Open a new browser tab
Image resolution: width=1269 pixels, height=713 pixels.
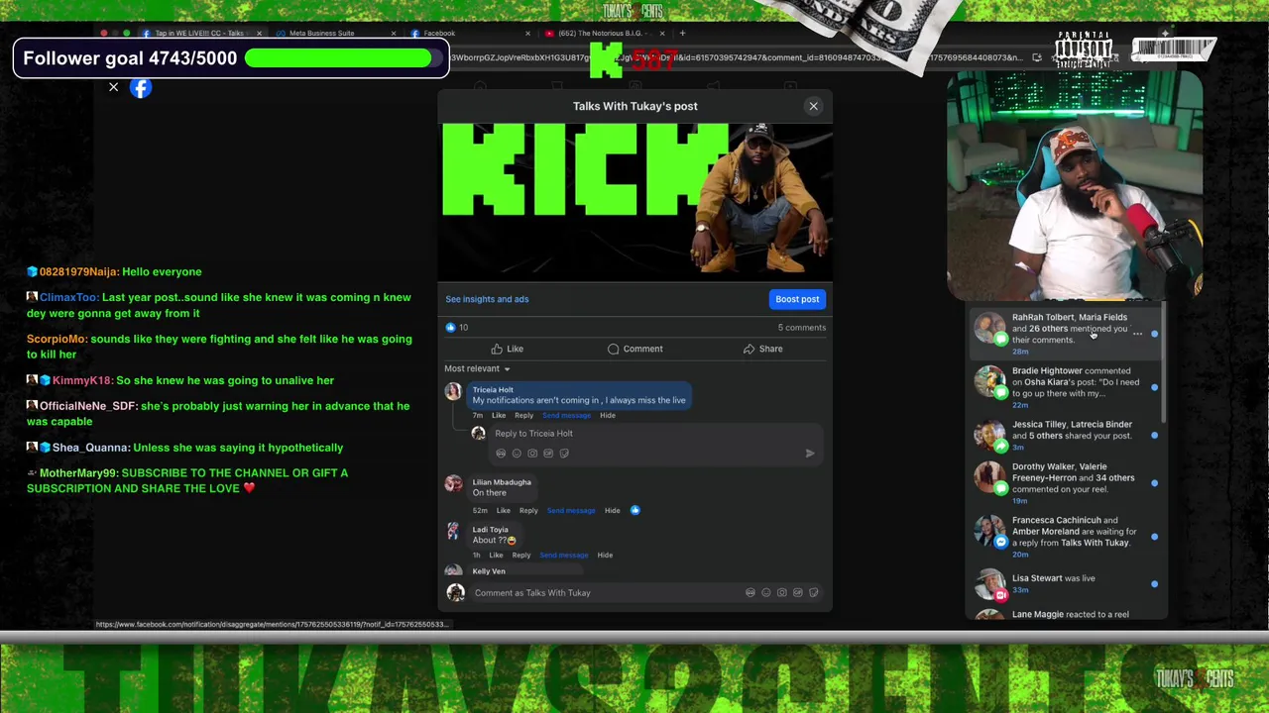tap(682, 34)
